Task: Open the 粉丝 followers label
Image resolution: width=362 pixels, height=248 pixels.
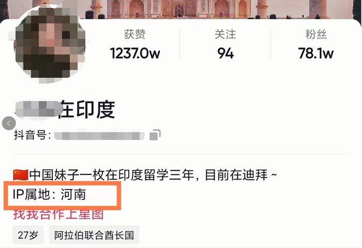Action: [x=316, y=35]
